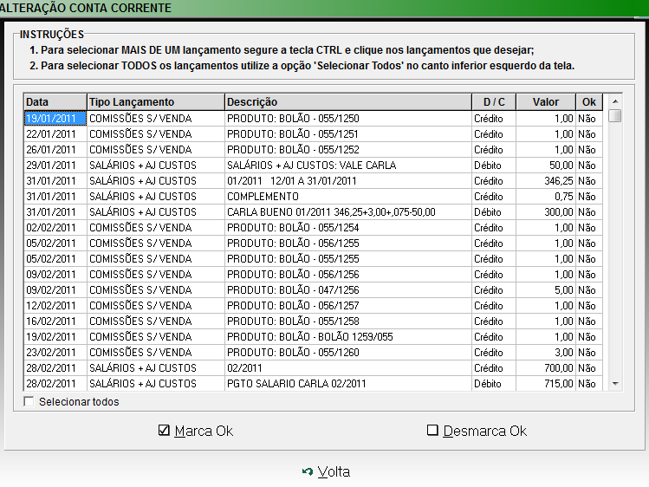649x487 pixels.
Task: Click the D / C column header
Action: coord(494,101)
